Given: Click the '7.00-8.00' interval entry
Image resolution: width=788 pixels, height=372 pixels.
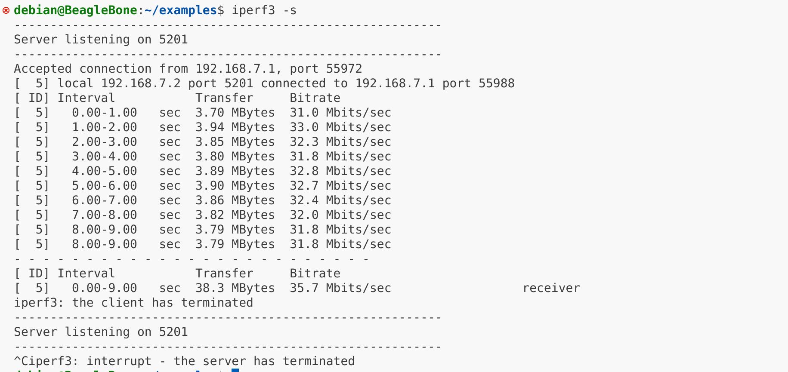Looking at the screenshot, I should click(105, 215).
